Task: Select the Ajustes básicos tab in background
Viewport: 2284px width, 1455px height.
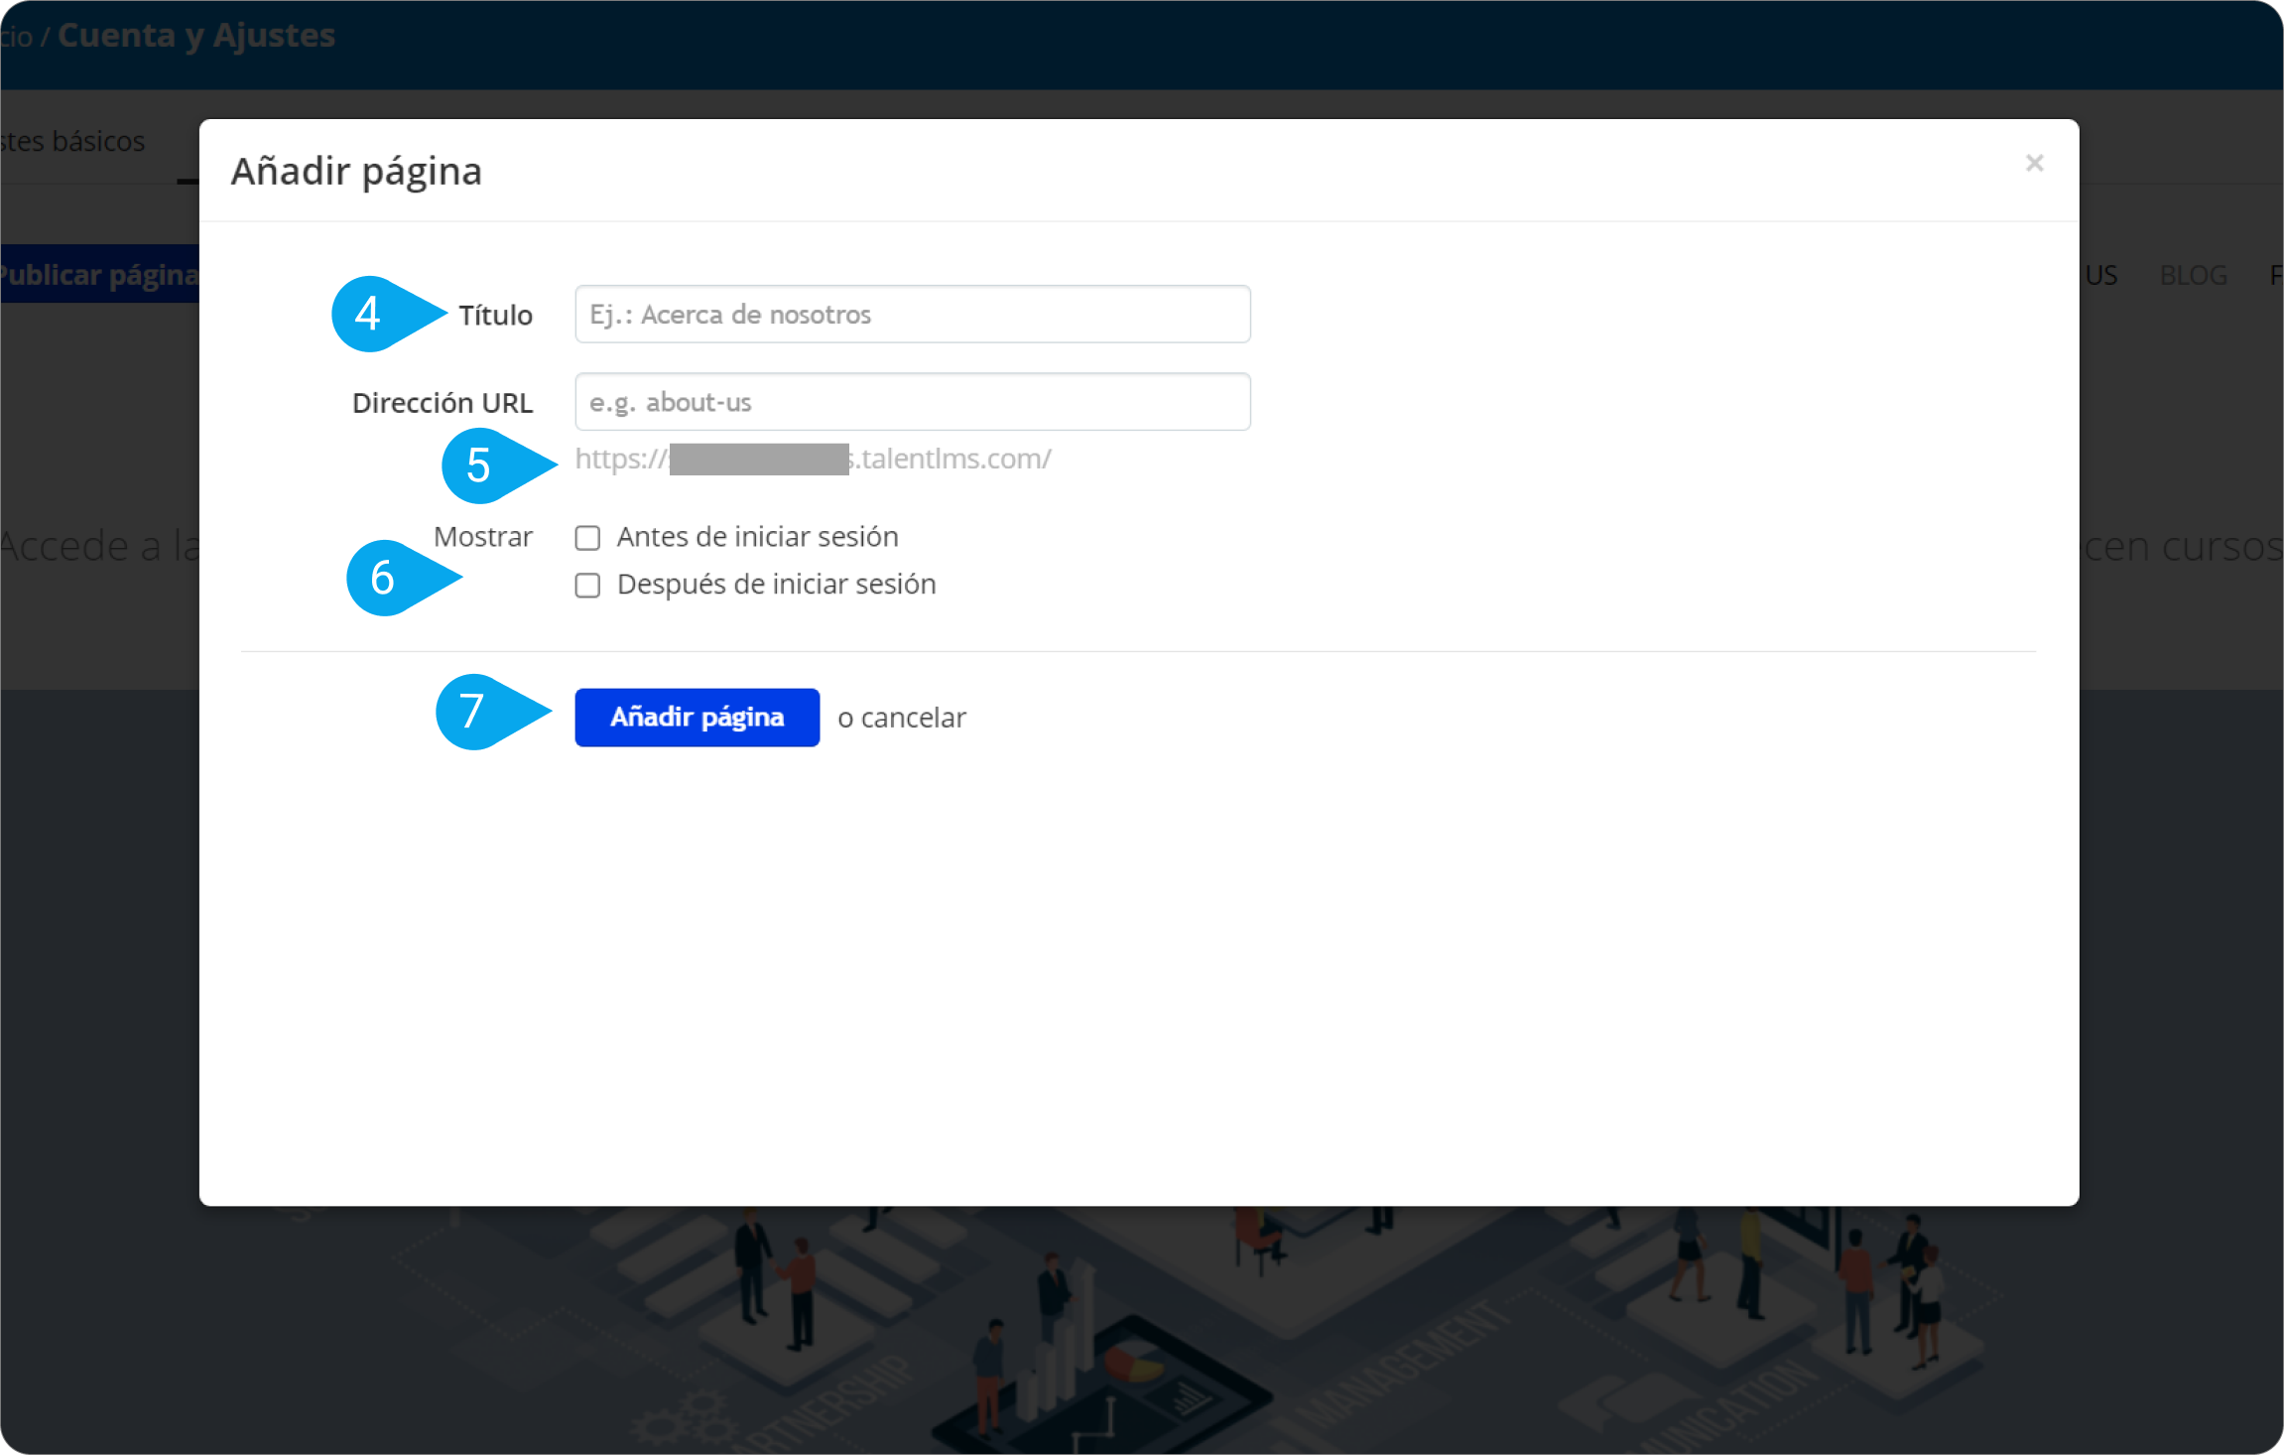Action: 72,141
